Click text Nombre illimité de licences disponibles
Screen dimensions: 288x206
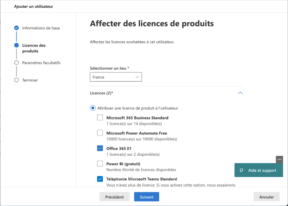pyautogui.click(x=141, y=170)
